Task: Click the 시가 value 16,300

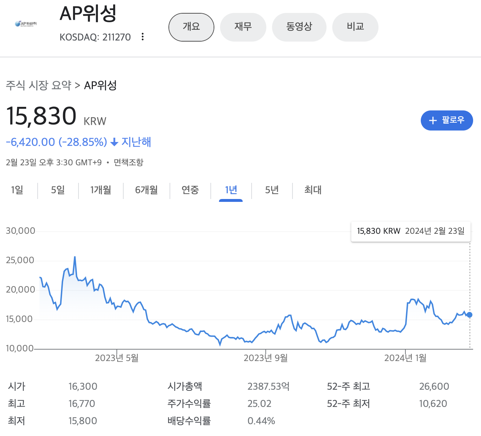Action: 83,387
